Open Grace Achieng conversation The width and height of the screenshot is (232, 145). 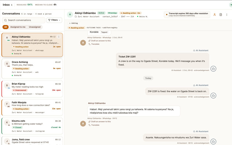(x=32, y=69)
